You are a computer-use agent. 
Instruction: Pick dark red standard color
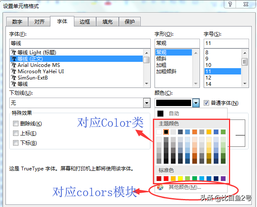pos(159,178)
